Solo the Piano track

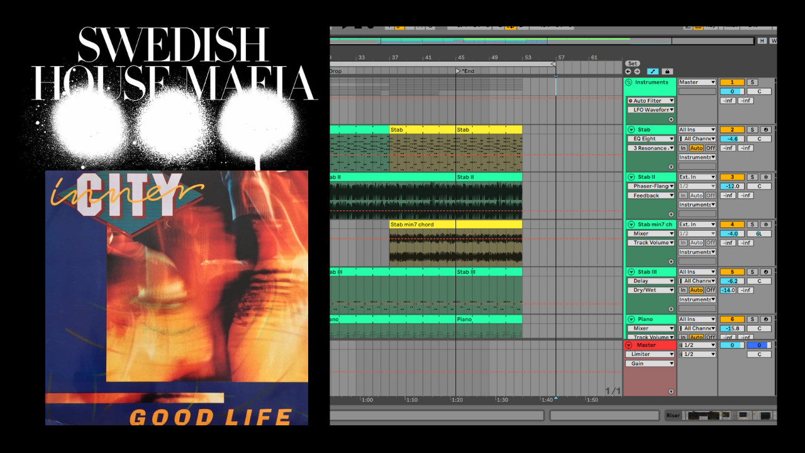tap(752, 319)
